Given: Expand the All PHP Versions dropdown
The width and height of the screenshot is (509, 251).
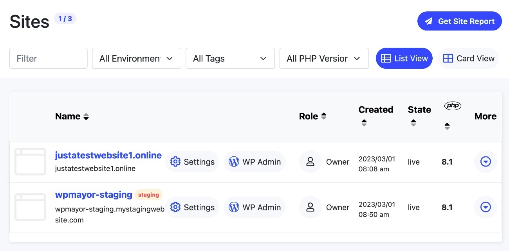Looking at the screenshot, I should tap(324, 58).
